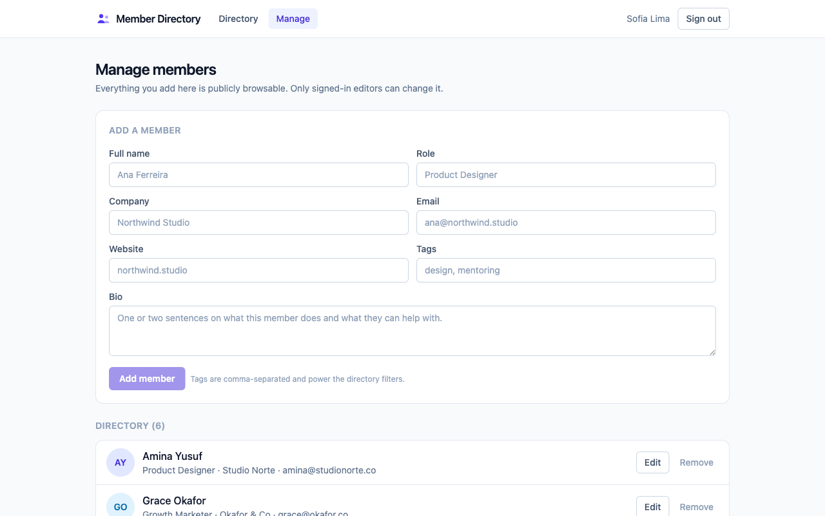Open the Directory tab

(x=238, y=19)
